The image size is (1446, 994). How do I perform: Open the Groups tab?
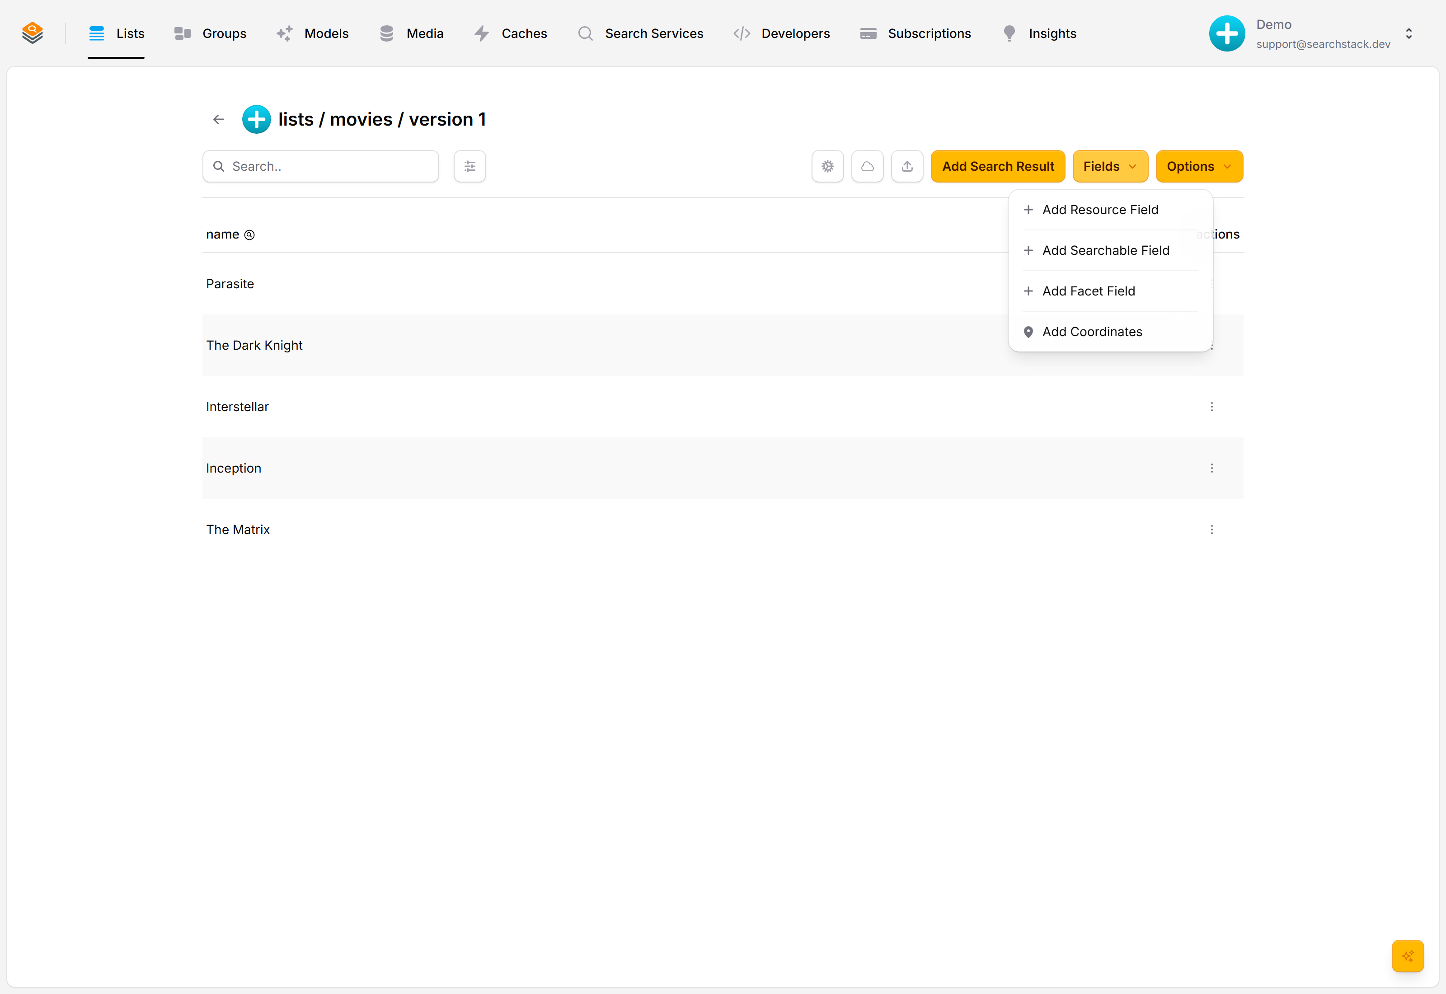[x=211, y=33]
